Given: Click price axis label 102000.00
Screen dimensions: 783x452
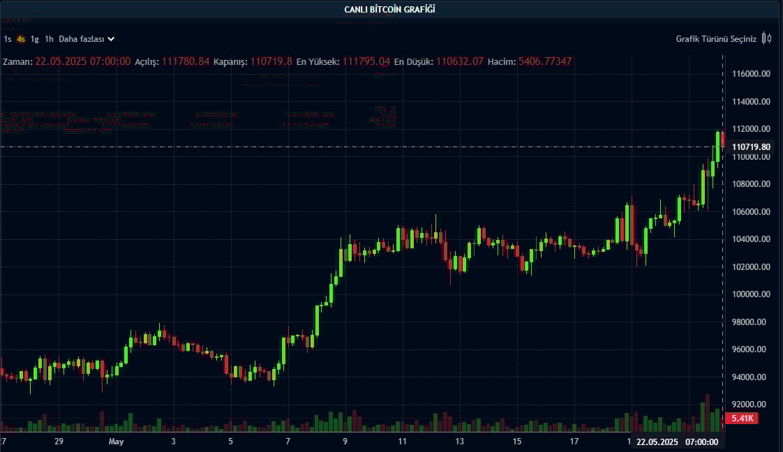Looking at the screenshot, I should point(751,267).
